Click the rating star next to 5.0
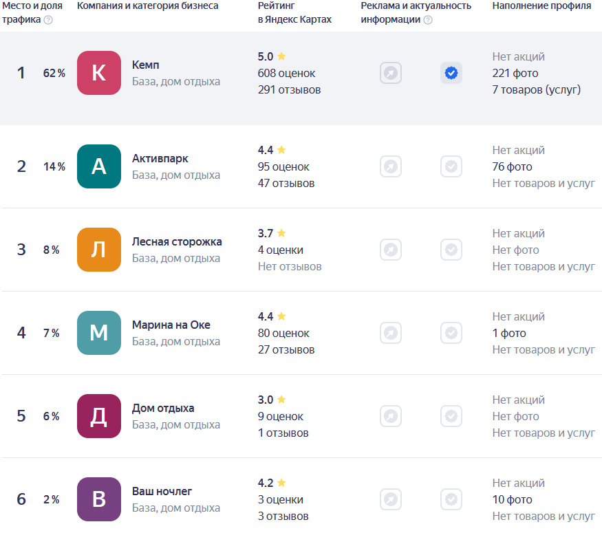The height and width of the screenshot is (533, 602). (x=281, y=56)
